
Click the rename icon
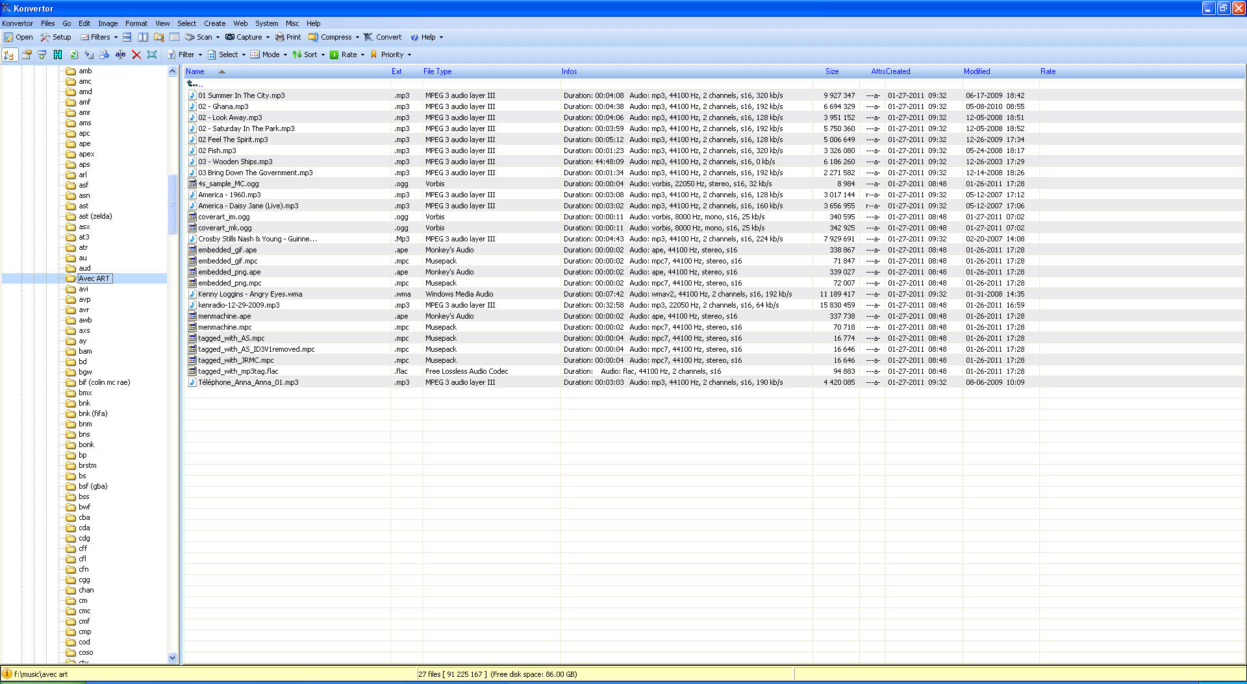[120, 55]
